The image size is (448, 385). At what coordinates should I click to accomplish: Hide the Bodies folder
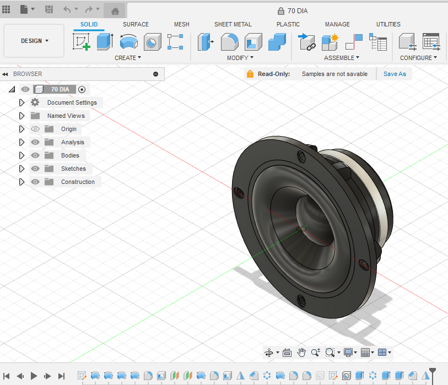pos(35,155)
